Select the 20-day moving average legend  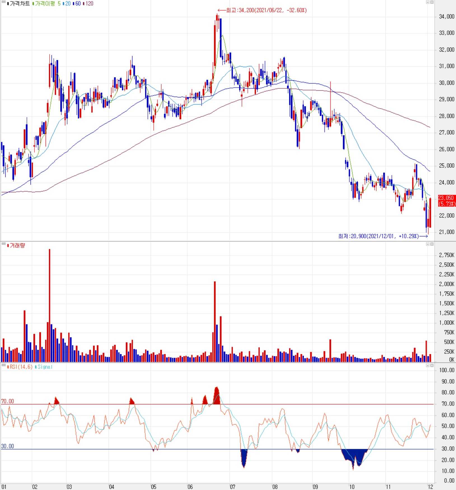(x=68, y=4)
